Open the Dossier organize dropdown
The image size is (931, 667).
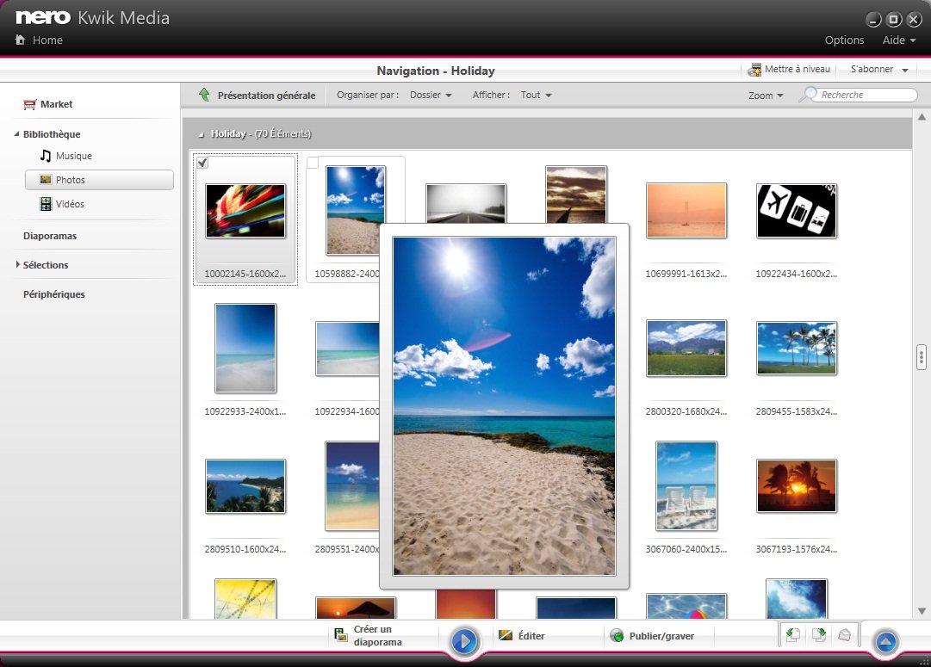point(431,95)
